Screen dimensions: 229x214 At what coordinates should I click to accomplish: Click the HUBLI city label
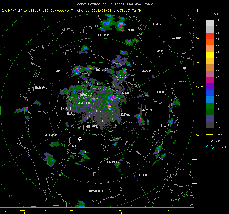pyautogui.click(x=71, y=113)
